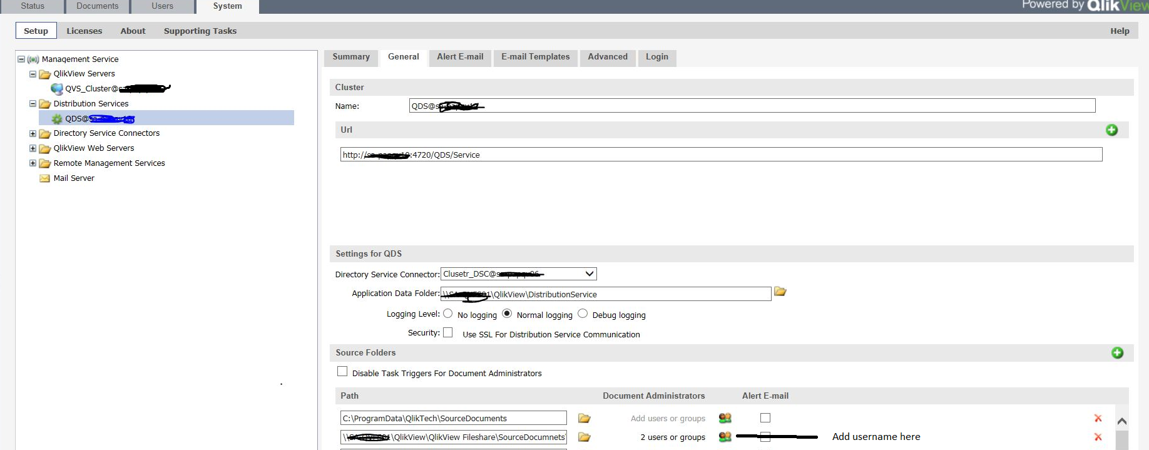Viewport: 1149px width, 450px height.
Task: Click the QlikView Web Servers folder icon
Action: (44, 148)
